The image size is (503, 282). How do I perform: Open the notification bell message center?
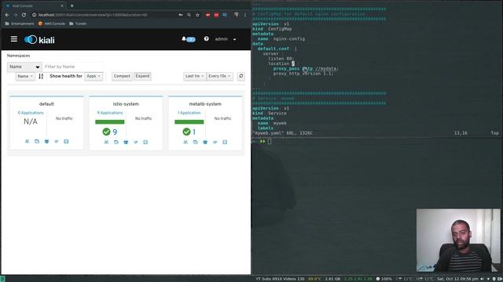point(189,39)
